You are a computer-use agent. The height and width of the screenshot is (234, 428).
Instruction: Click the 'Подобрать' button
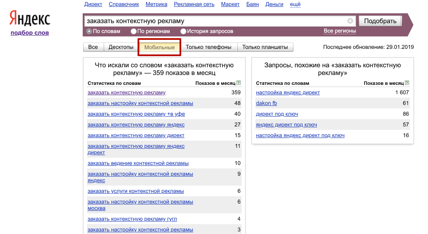[380, 21]
